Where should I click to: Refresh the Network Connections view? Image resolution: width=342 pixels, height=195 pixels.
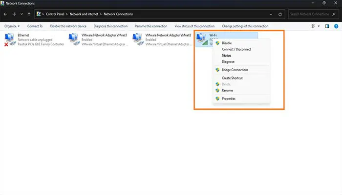(x=280, y=14)
